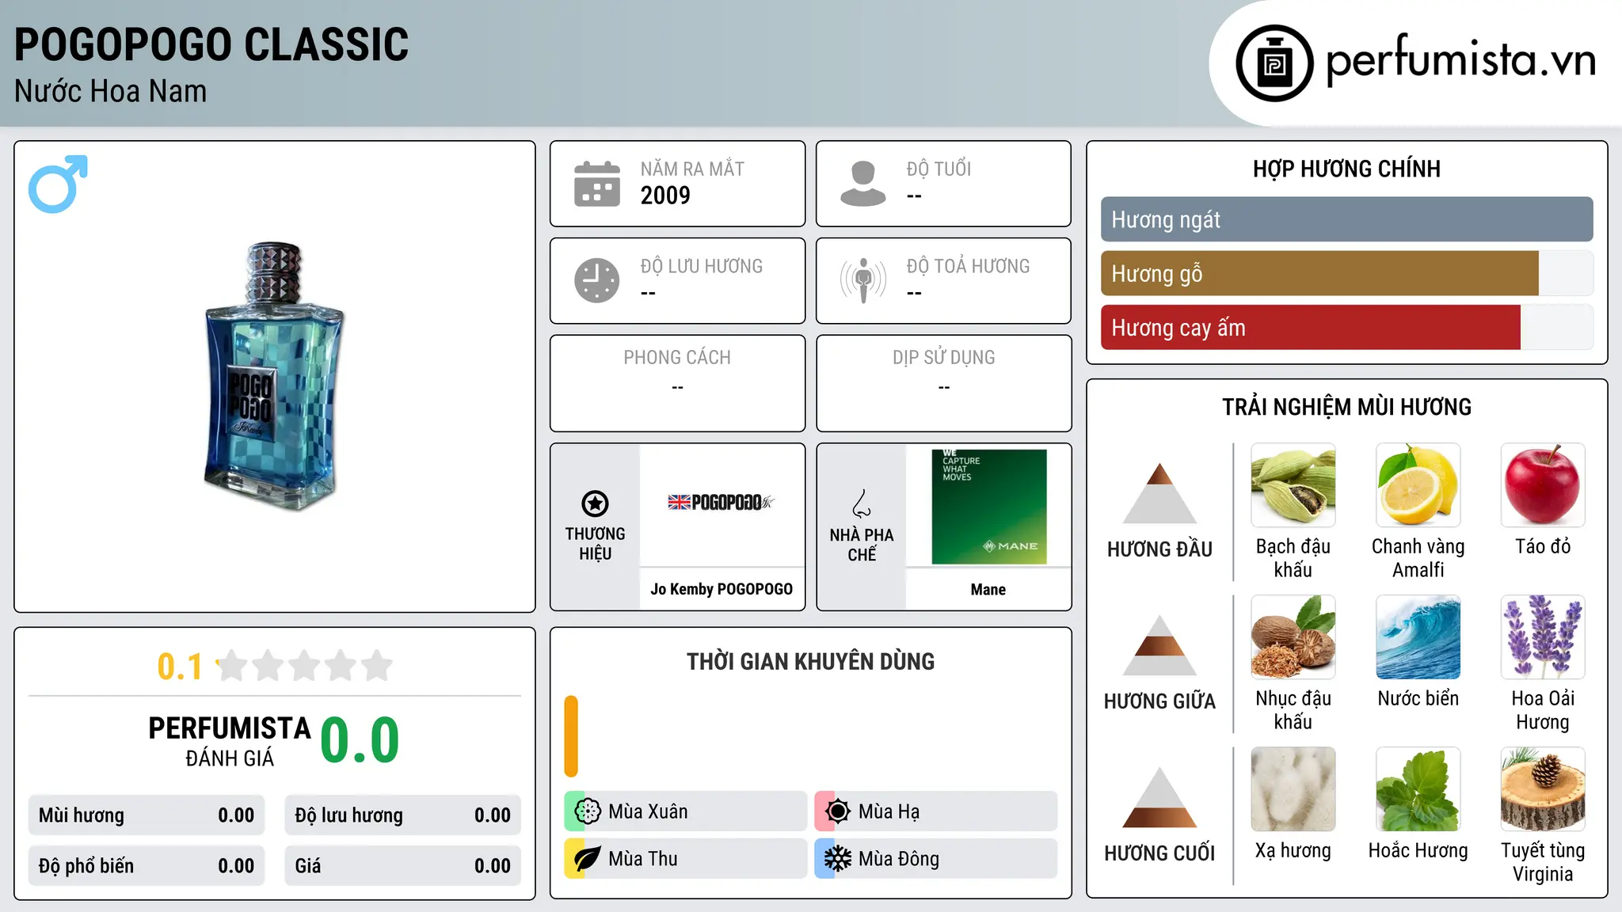Click the nose icon above NHÀ PHA CHẾ
Image resolution: width=1622 pixels, height=912 pixels.
pos(862,503)
